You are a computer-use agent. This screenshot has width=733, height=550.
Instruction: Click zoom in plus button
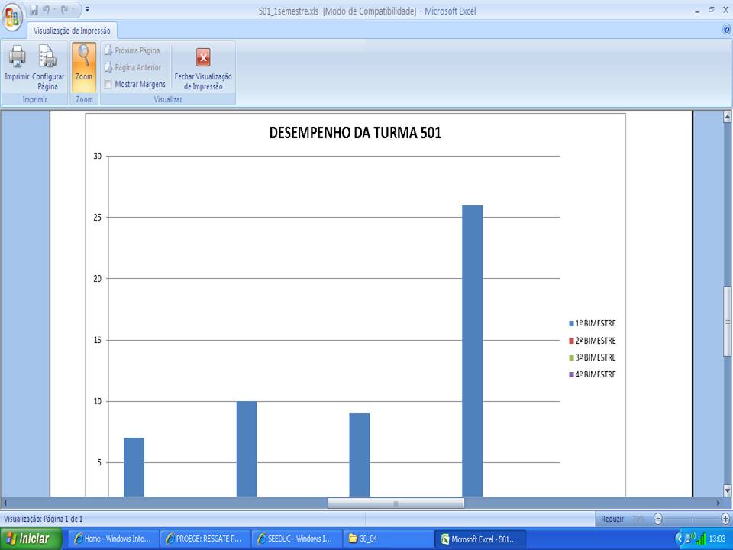[725, 519]
